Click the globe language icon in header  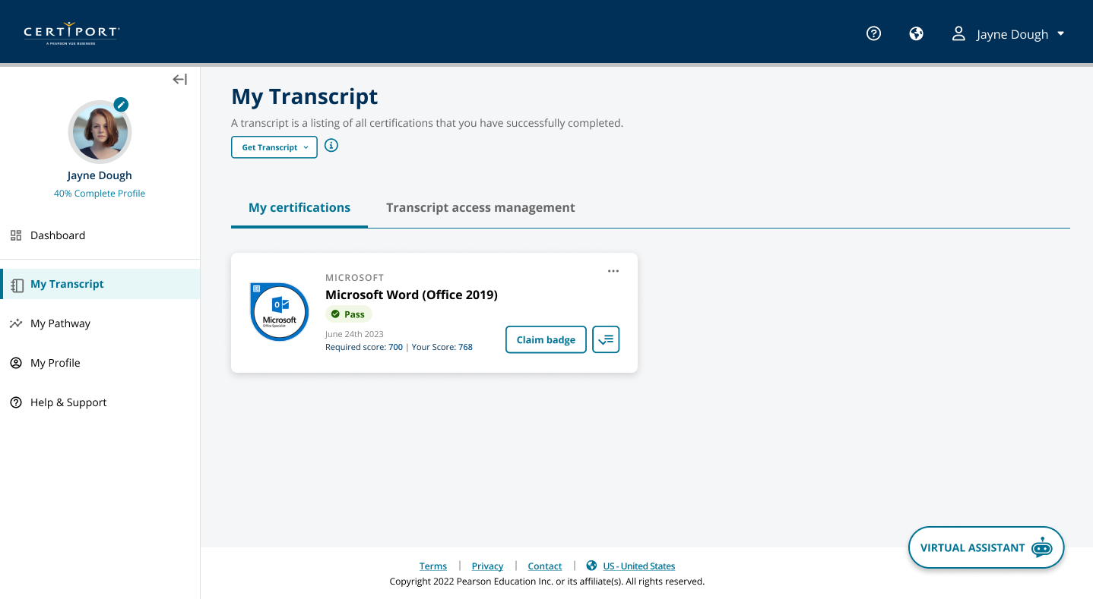tap(917, 33)
